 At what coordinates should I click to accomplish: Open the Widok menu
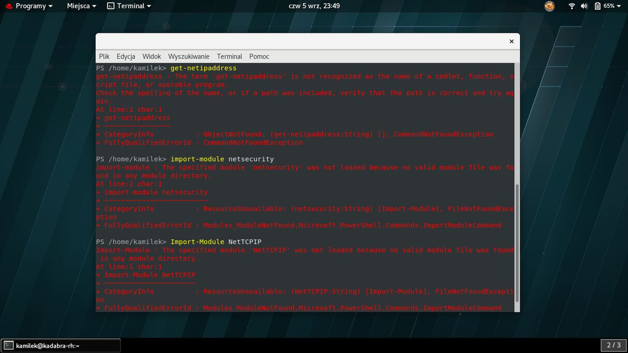tap(152, 56)
